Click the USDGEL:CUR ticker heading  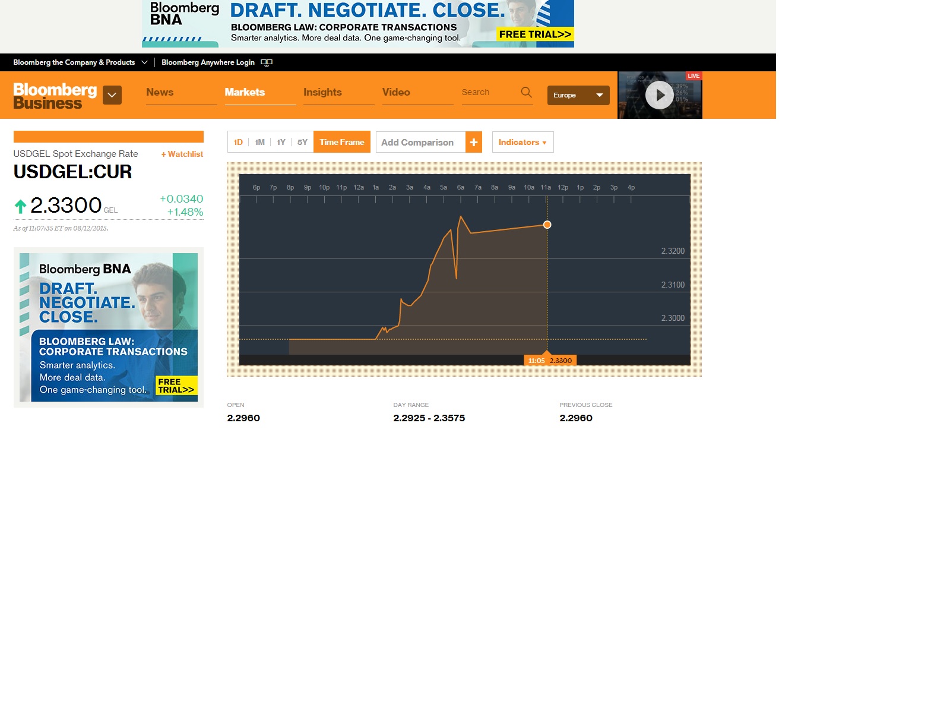[x=73, y=172]
